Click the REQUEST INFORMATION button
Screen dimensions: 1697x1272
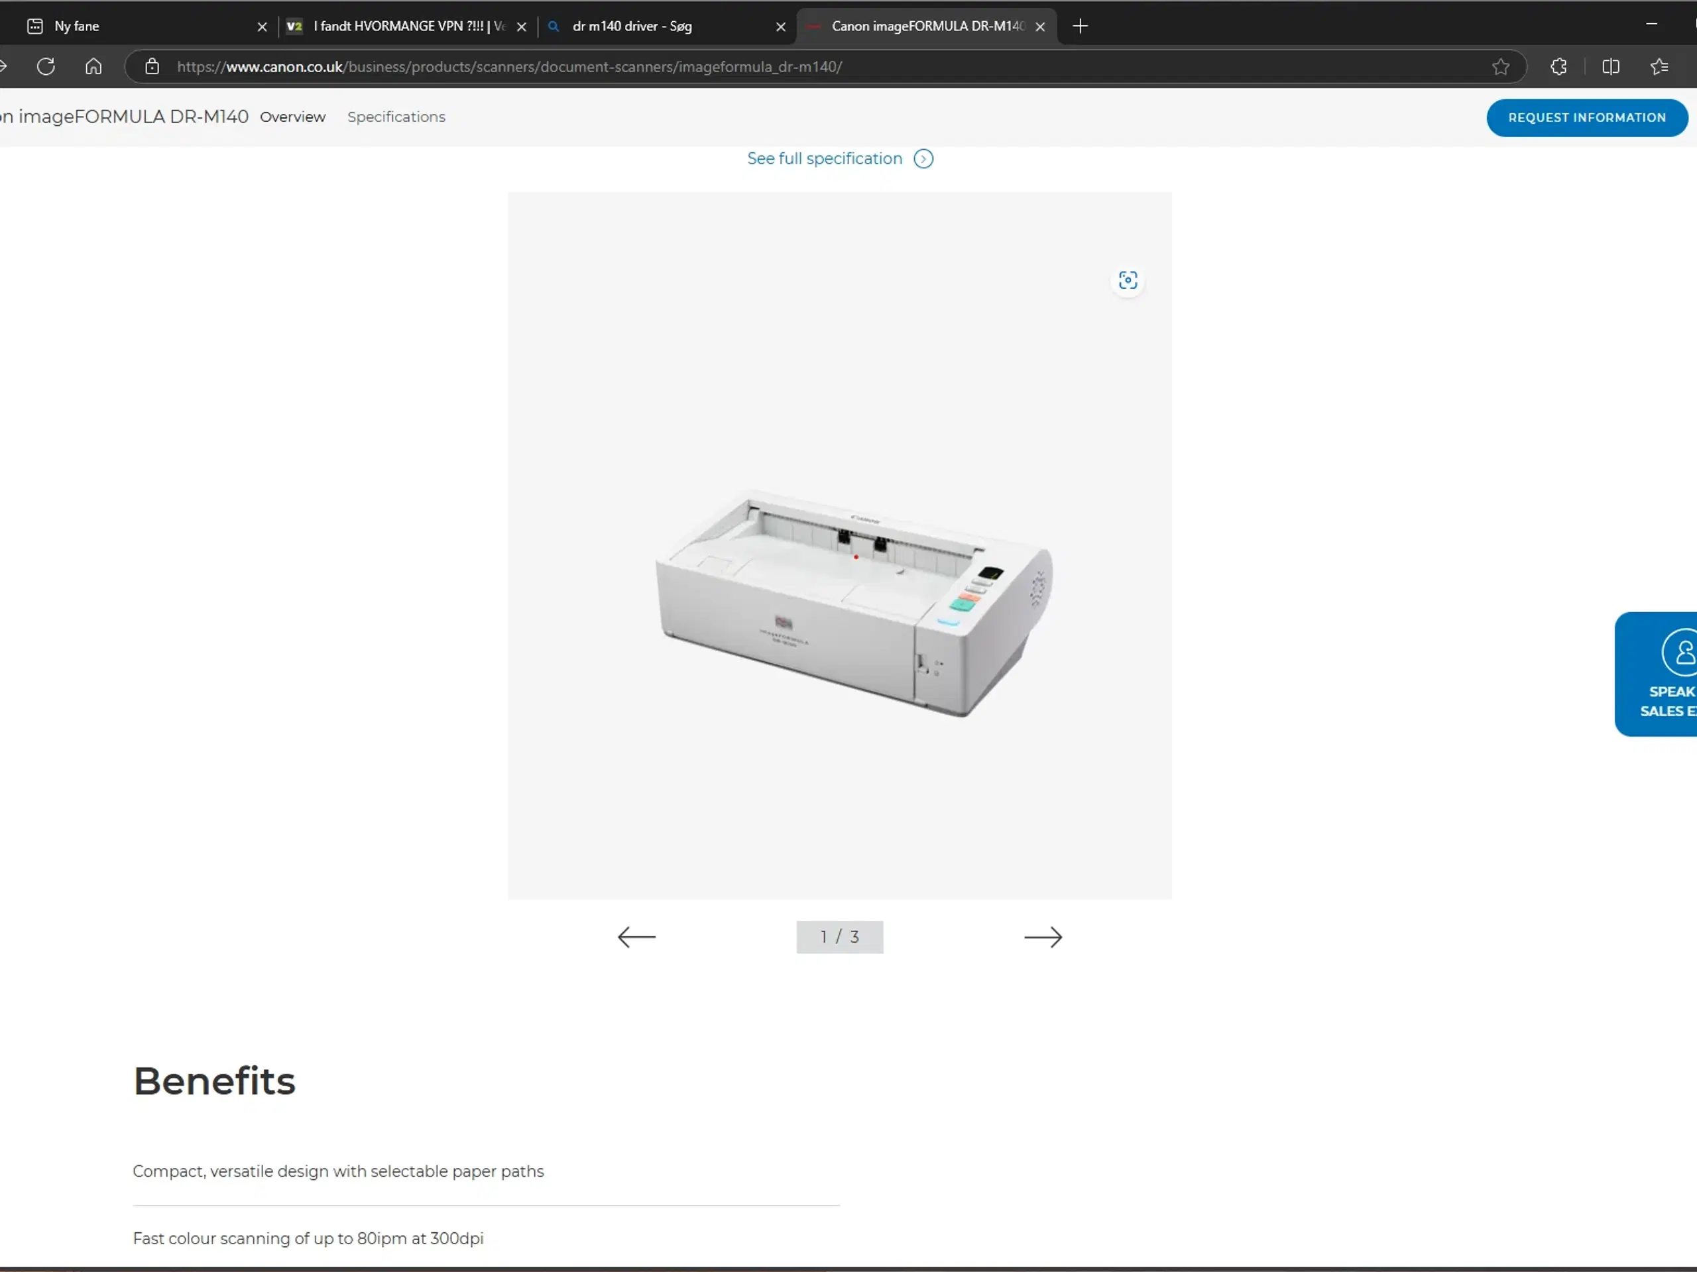pyautogui.click(x=1588, y=117)
